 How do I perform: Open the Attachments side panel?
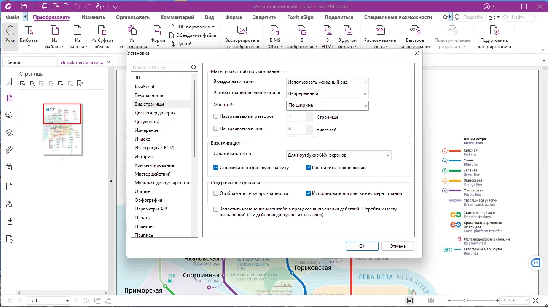click(x=9, y=150)
